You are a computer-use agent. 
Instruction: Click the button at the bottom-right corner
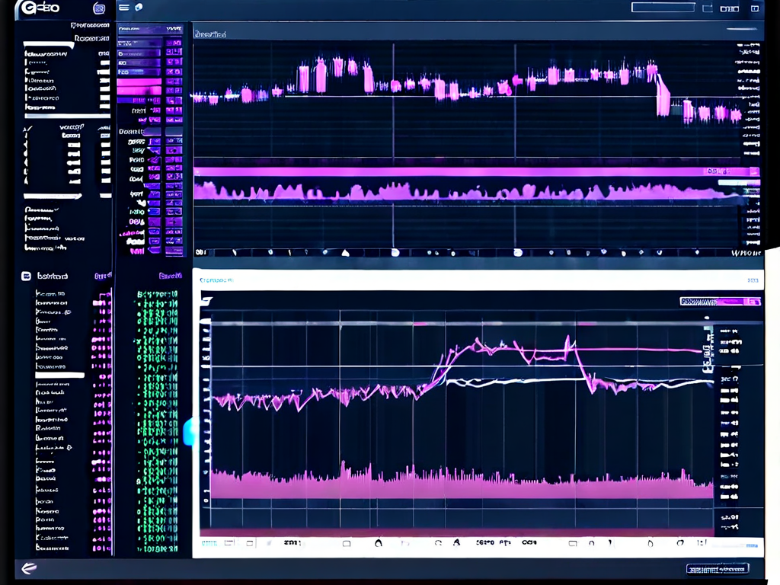pyautogui.click(x=717, y=569)
